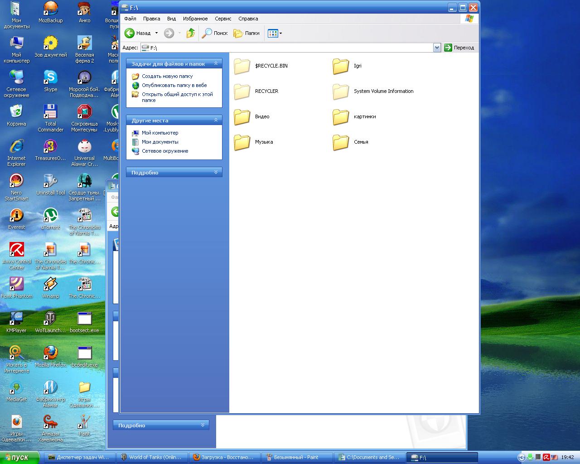Open the Views button dropdown
The image size is (580, 464).
[280, 33]
